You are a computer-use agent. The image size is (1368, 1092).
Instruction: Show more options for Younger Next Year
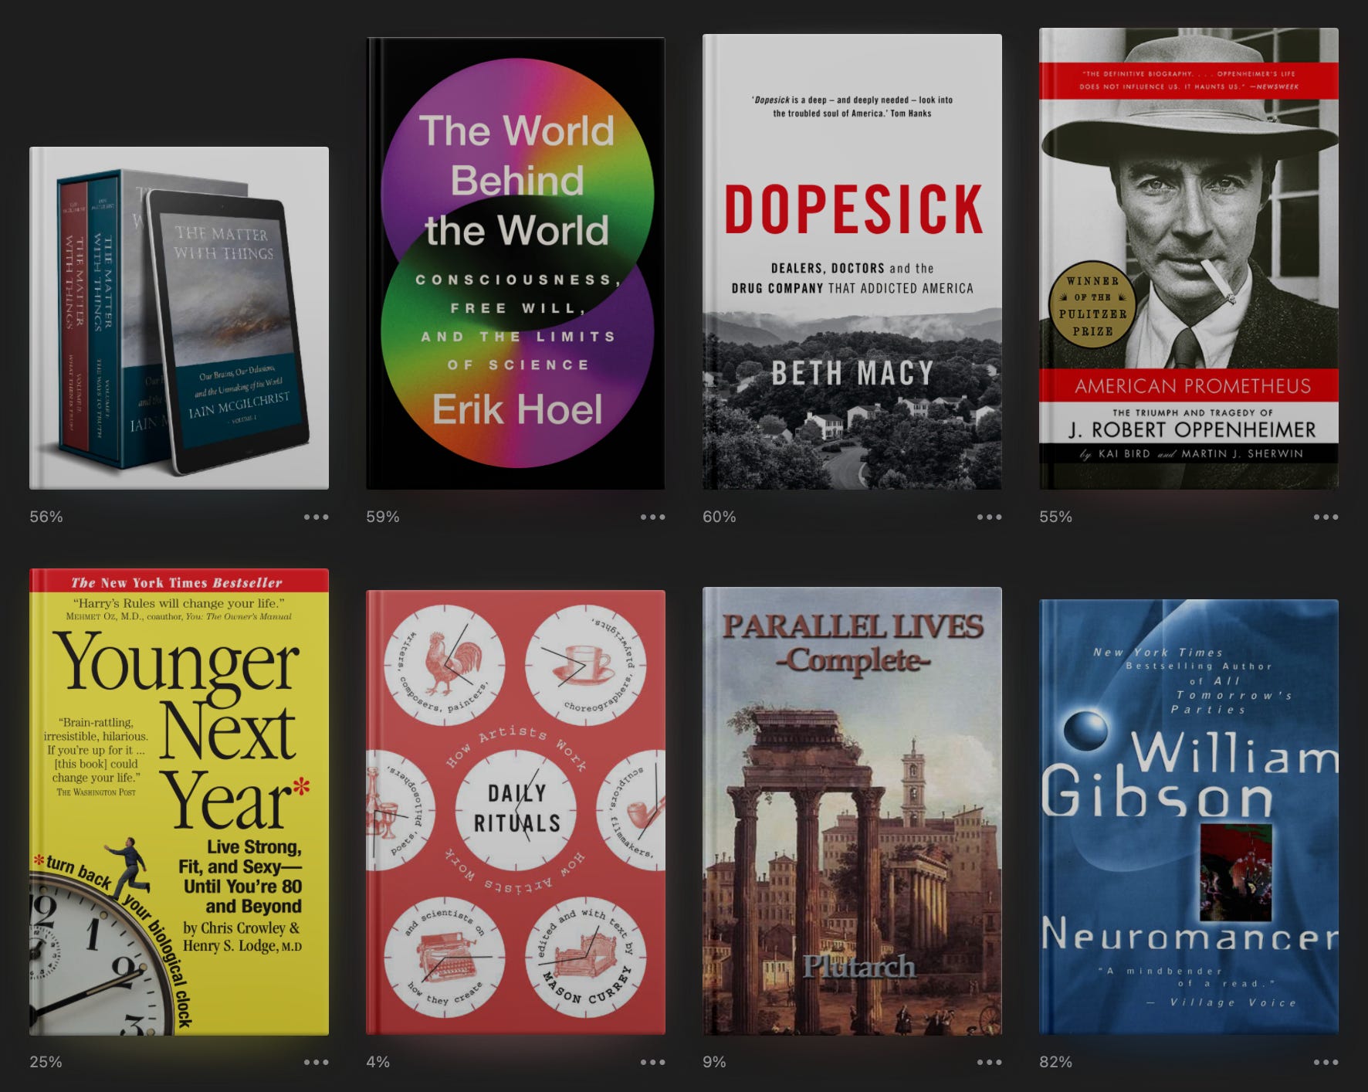tap(317, 1062)
